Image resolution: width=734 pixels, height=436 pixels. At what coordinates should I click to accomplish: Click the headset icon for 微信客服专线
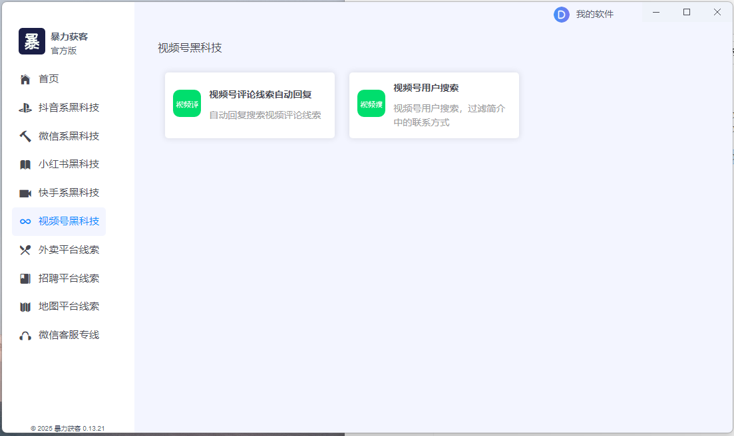[25, 336]
